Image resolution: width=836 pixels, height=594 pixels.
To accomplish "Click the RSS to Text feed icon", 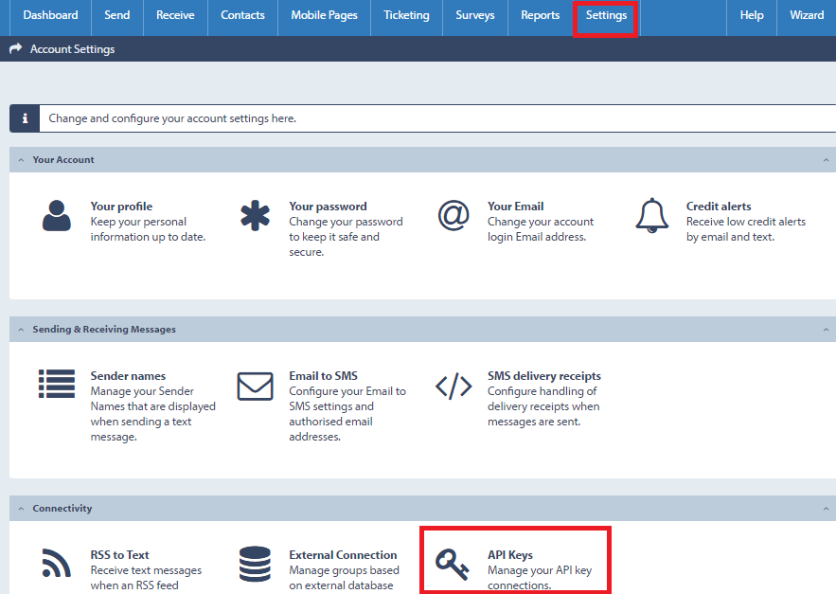I will (x=57, y=563).
